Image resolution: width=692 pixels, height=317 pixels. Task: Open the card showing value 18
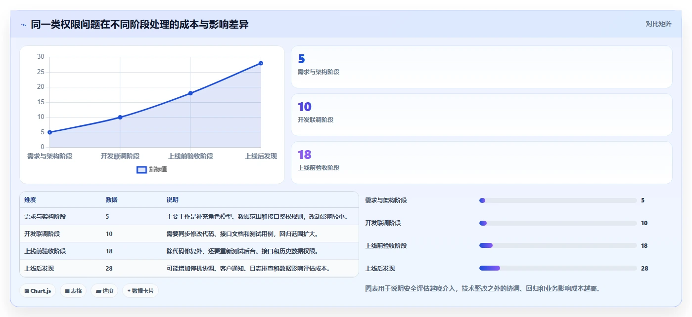tap(482, 162)
